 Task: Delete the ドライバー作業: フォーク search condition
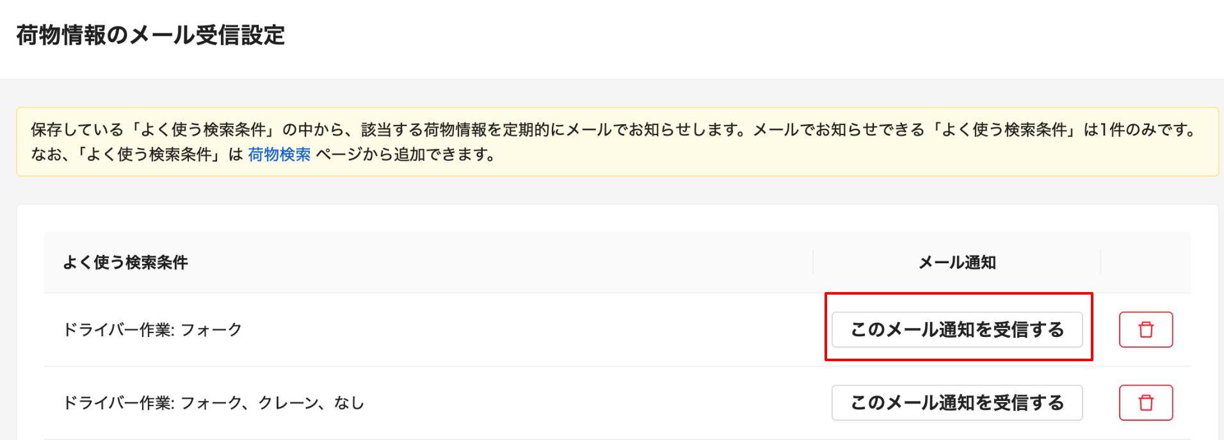pyautogui.click(x=1146, y=330)
